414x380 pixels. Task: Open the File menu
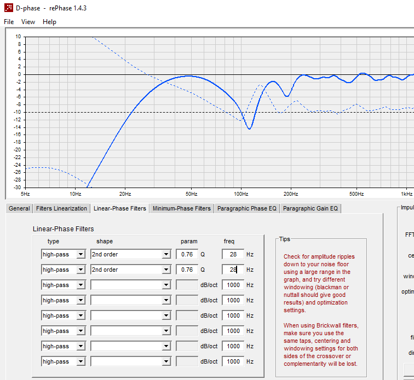coord(9,22)
